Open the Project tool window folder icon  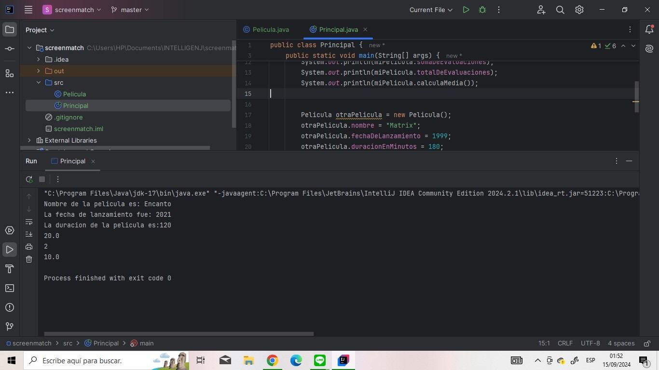[x=10, y=30]
